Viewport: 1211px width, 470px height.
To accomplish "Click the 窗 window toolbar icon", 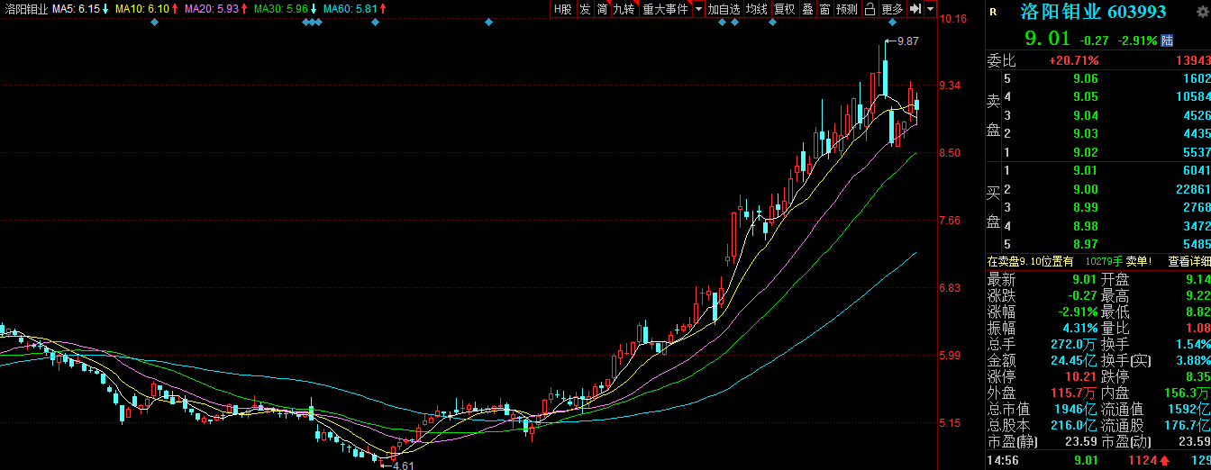I will coord(824,9).
